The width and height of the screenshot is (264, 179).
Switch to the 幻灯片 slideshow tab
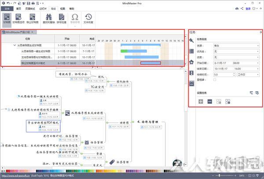pyautogui.click(x=43, y=9)
